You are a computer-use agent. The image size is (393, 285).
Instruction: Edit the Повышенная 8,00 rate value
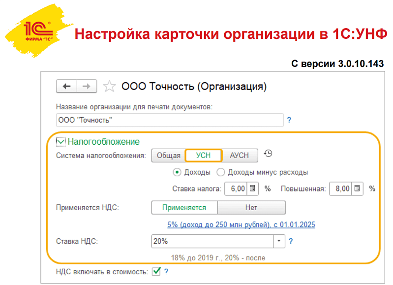coord(341,189)
